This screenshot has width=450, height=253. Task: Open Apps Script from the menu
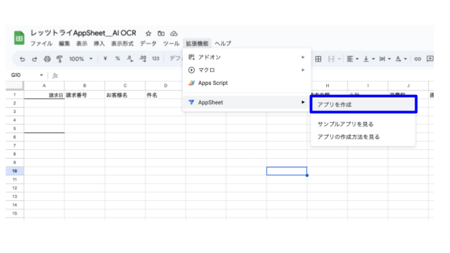[x=247, y=83]
